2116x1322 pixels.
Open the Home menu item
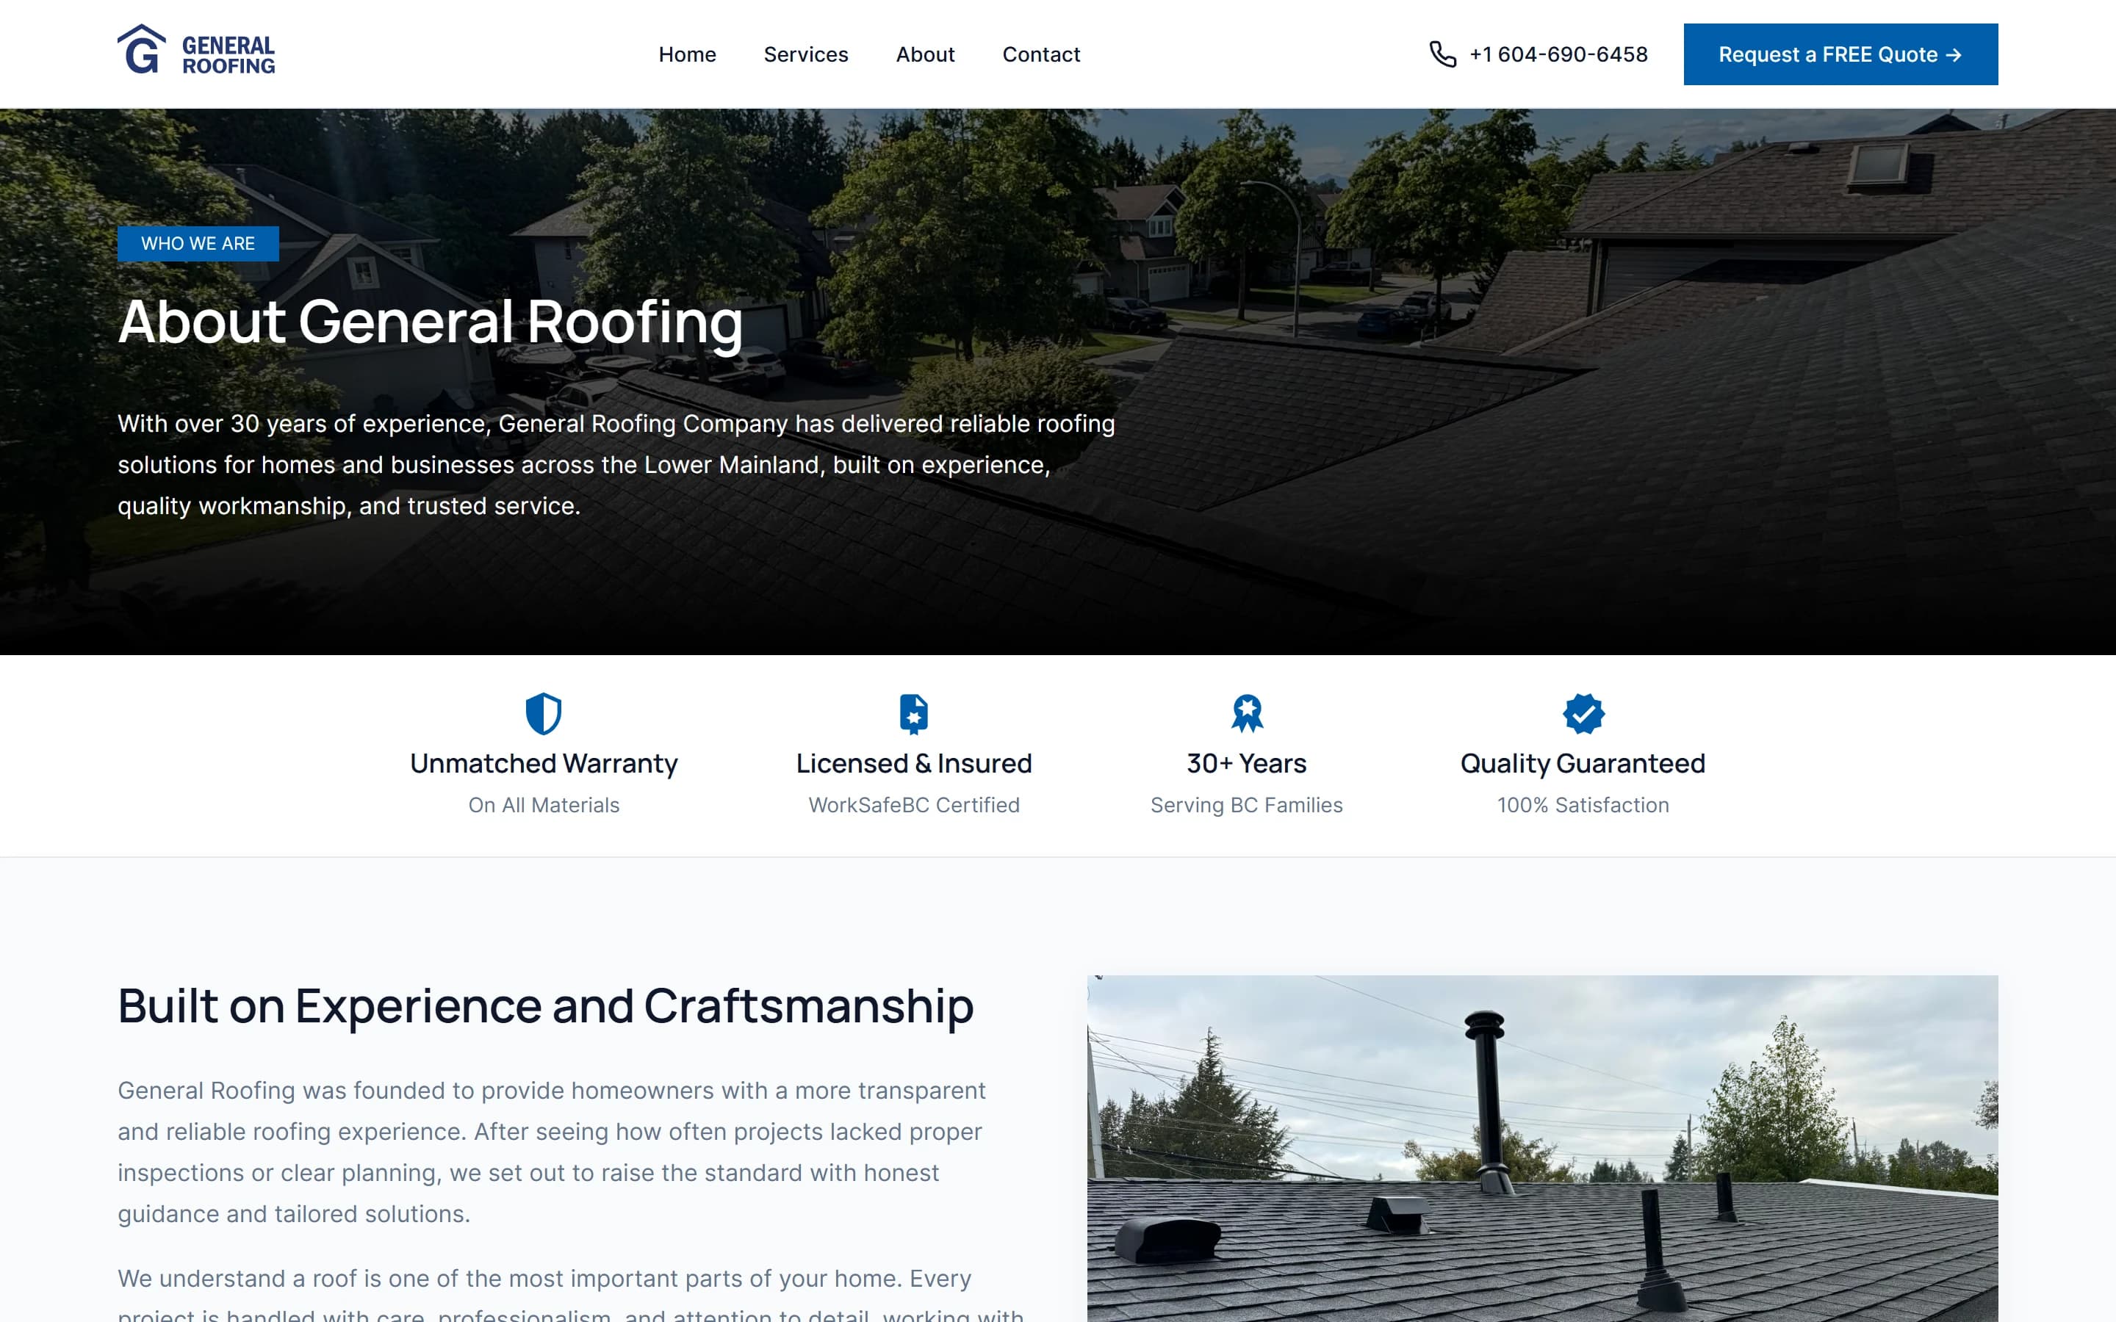tap(687, 54)
